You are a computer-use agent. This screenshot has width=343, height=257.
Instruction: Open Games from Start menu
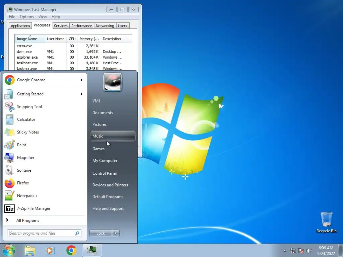(113, 149)
